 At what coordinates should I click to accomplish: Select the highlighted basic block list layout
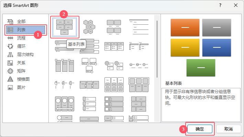coord(64,27)
